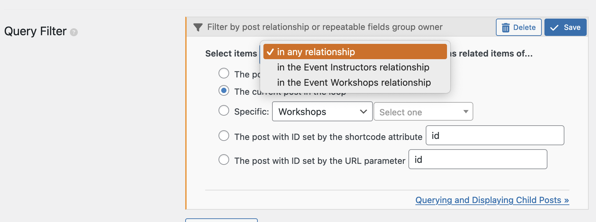Save the query filter settings

565,27
